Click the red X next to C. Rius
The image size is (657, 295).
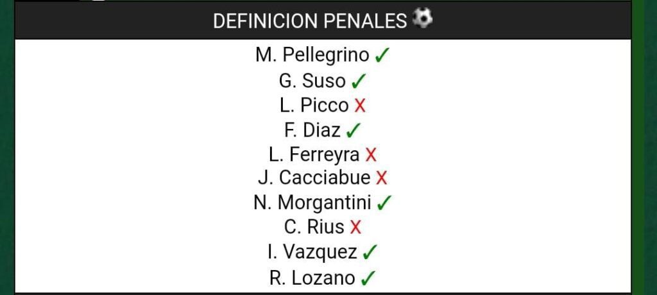pos(355,227)
